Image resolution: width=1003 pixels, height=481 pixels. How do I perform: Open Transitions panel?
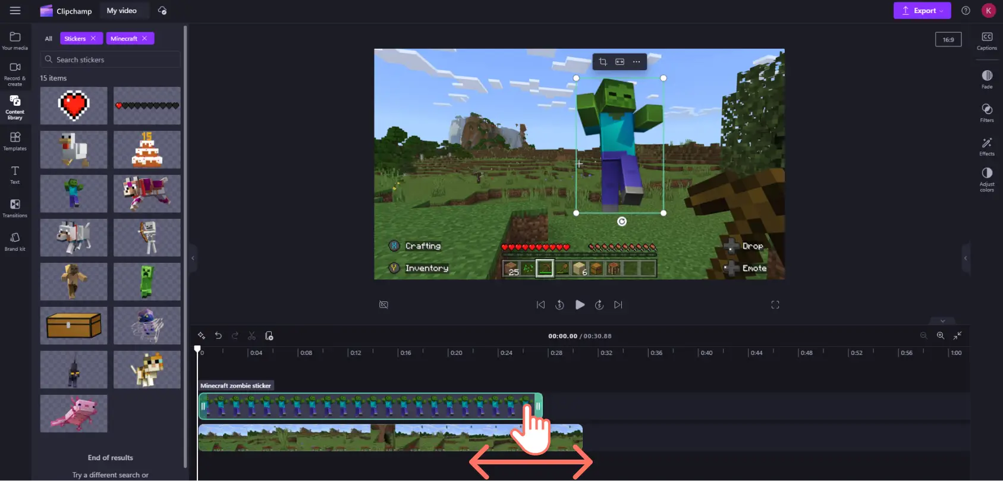15,208
